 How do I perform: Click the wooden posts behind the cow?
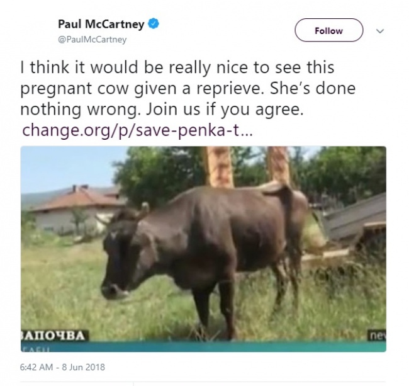coord(248,166)
